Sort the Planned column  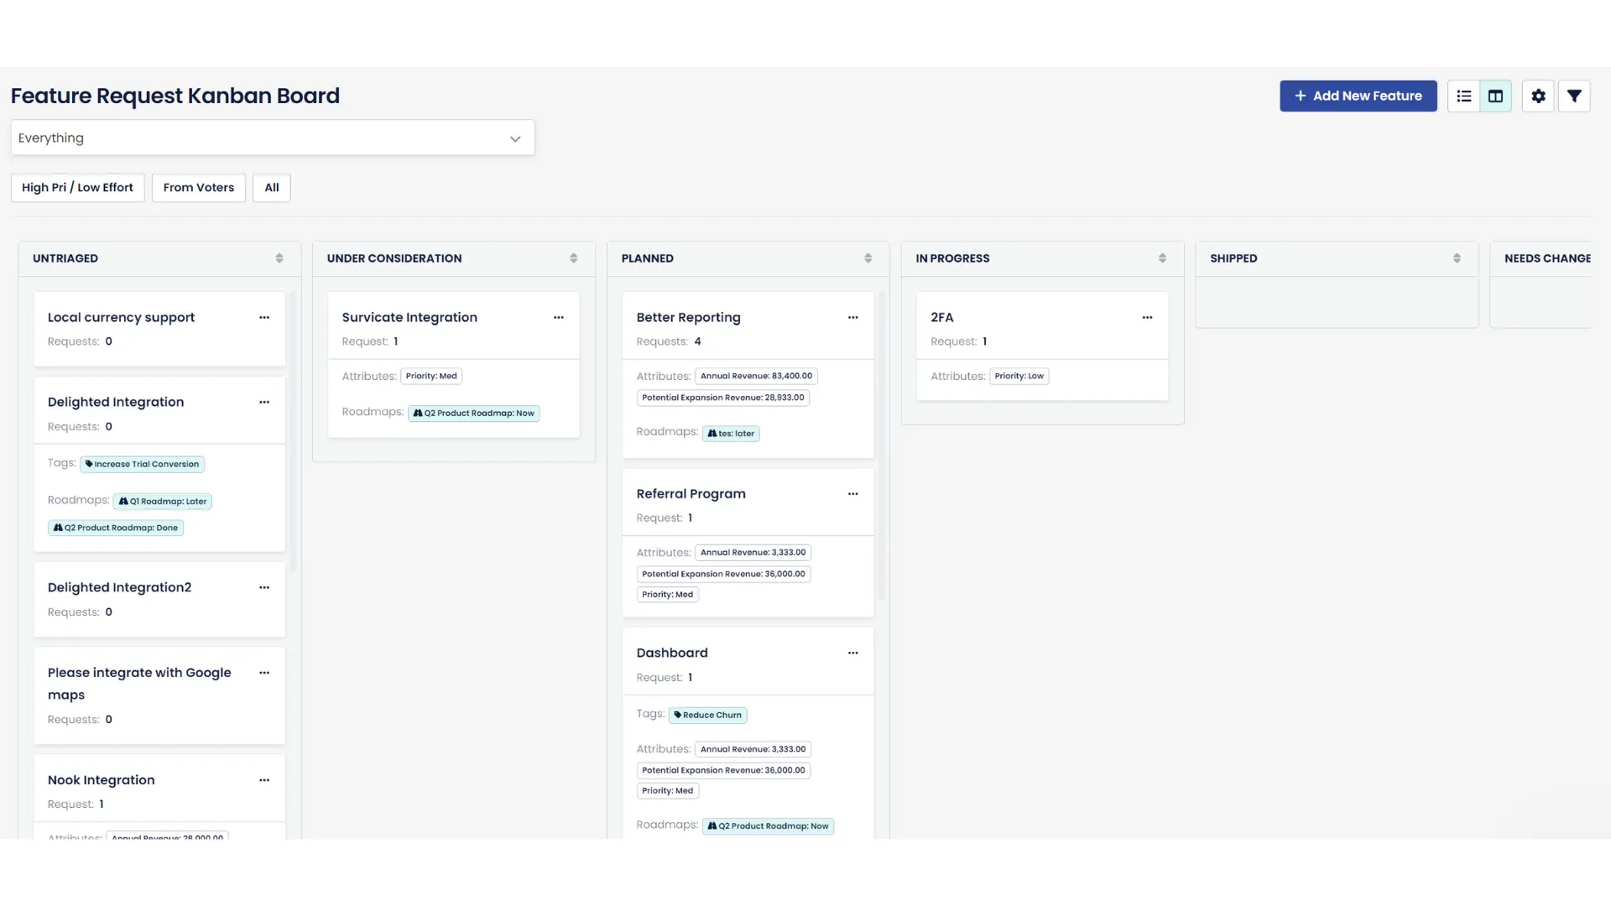point(868,258)
